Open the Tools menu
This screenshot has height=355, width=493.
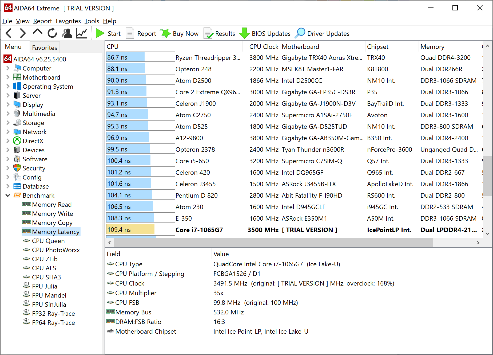(92, 21)
